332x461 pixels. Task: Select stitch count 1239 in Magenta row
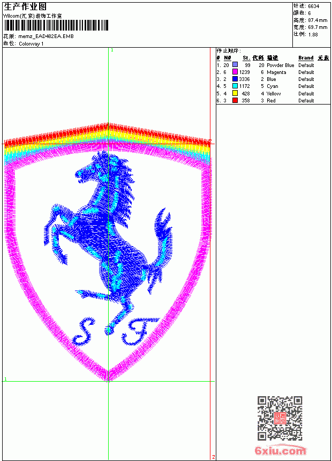click(x=244, y=72)
